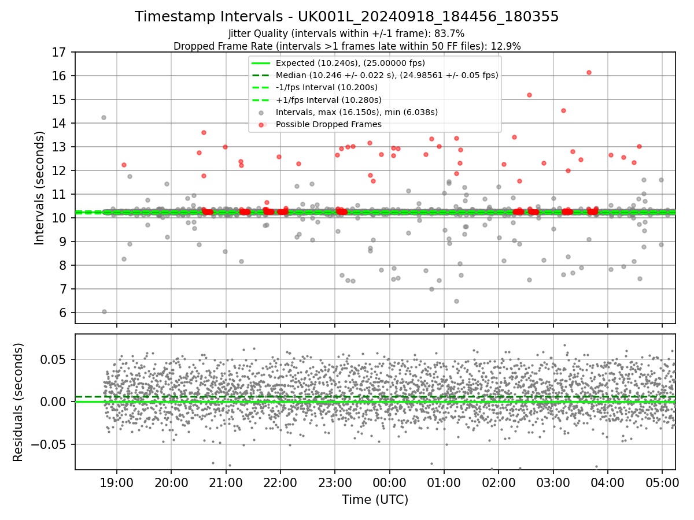Click the 23:00 x-axis tick label
694x520 pixels.
click(x=335, y=483)
